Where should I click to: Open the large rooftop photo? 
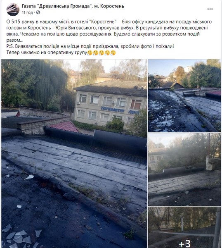coord(74,154)
